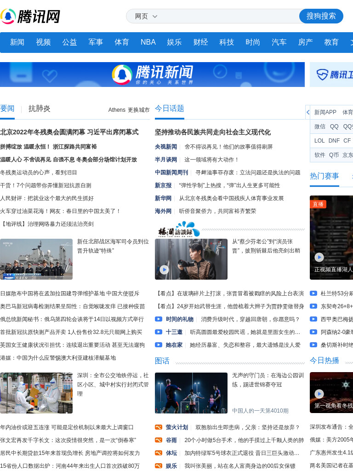Click icon beside 谷雨

click(159, 440)
